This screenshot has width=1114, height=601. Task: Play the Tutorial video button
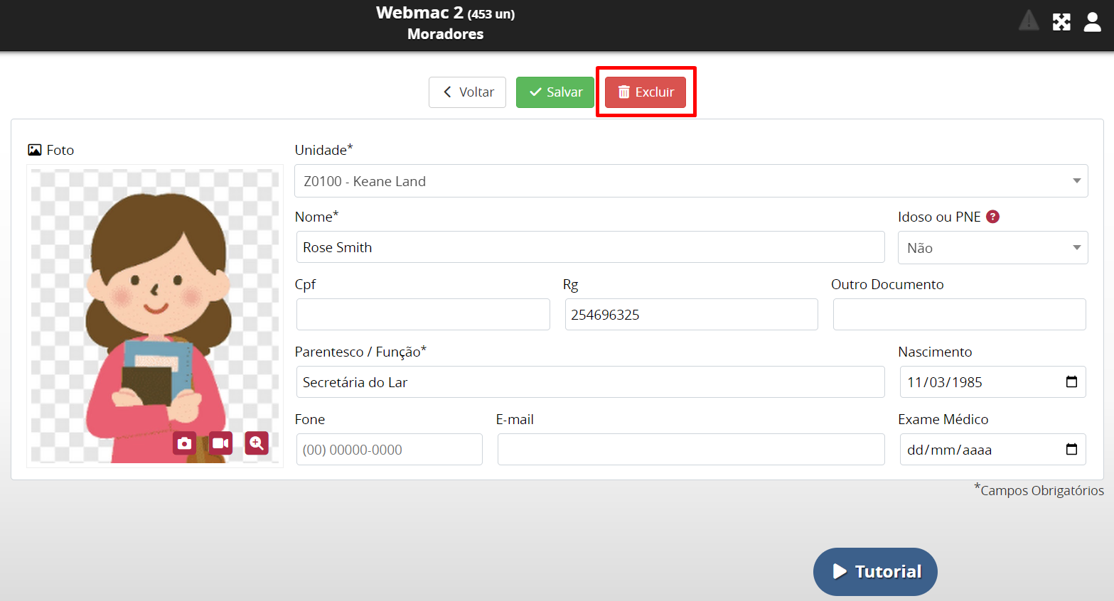[x=875, y=572]
